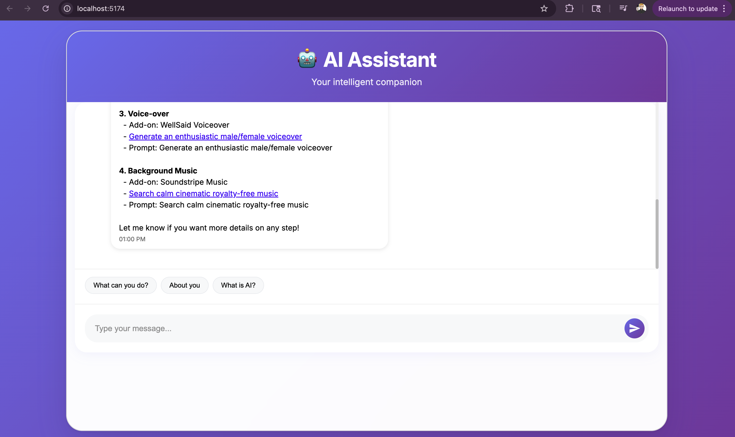Choose the 'What is AI?' suggestion

(238, 285)
